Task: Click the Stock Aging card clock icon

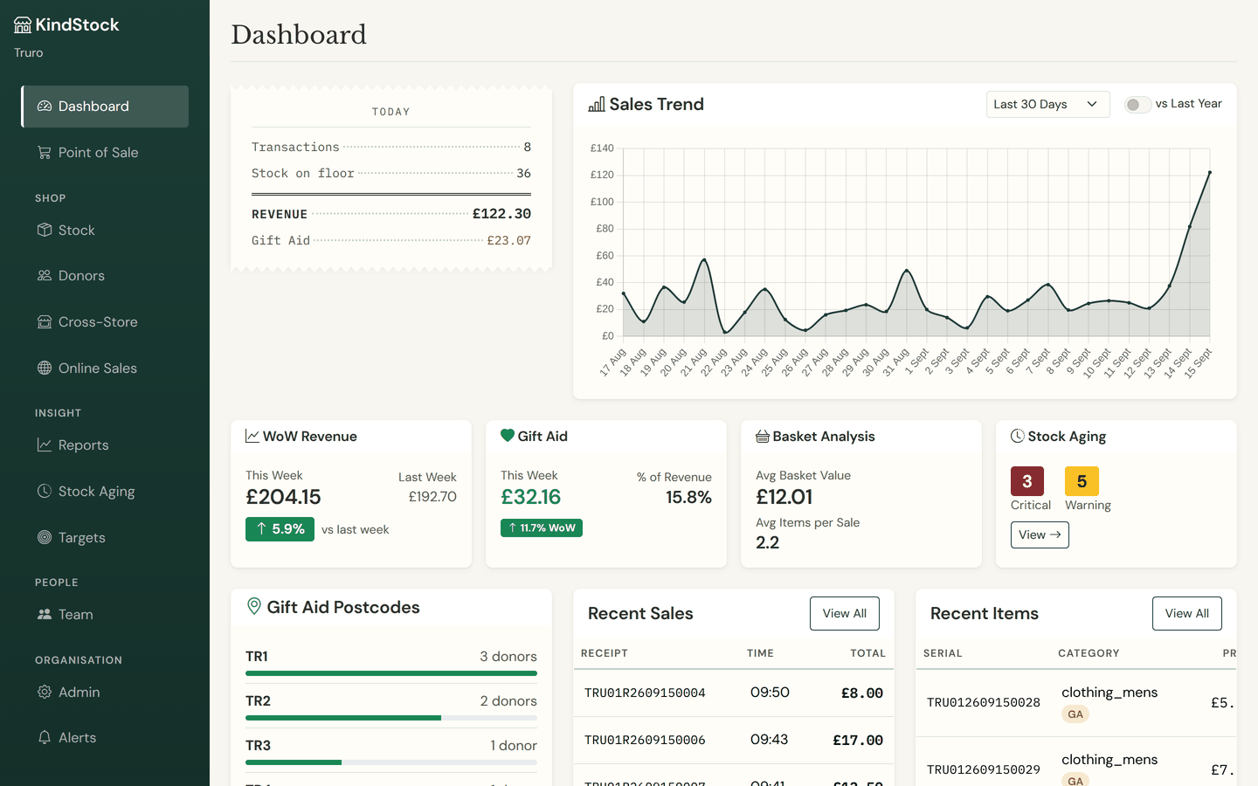Action: pyautogui.click(x=1018, y=436)
